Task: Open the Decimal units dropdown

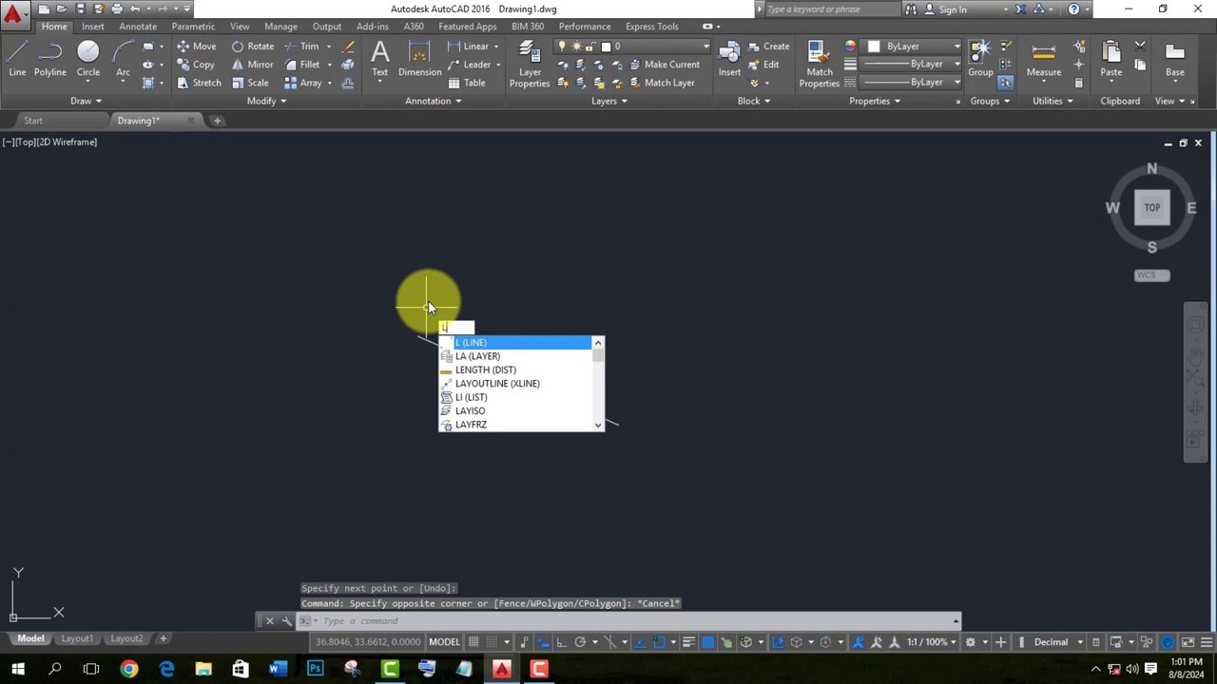Action: point(1056,642)
